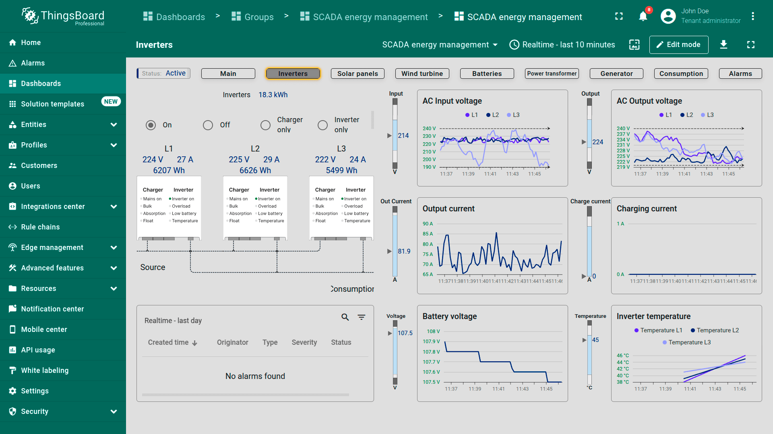Open Realtime last 10 minutes timewindow
The width and height of the screenshot is (773, 434).
click(562, 45)
